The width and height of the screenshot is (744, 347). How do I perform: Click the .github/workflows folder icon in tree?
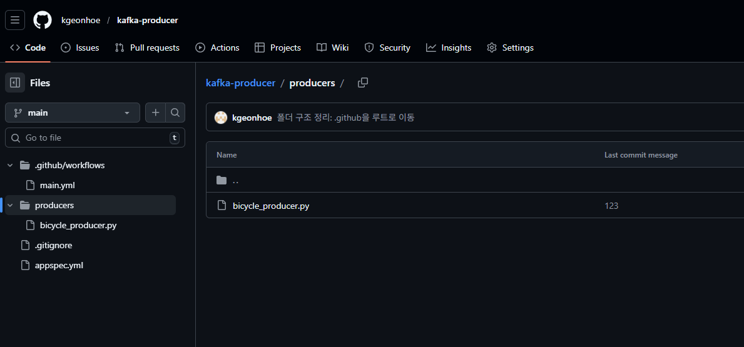24,166
